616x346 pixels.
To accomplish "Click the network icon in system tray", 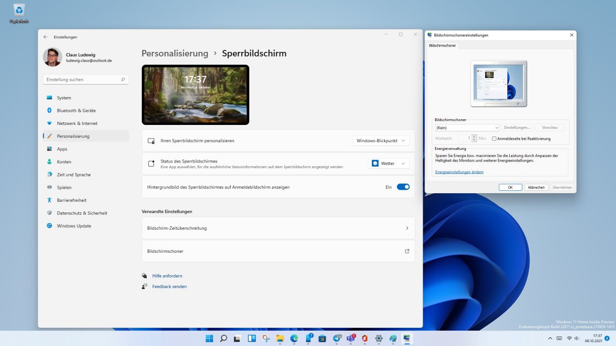I will (x=569, y=338).
